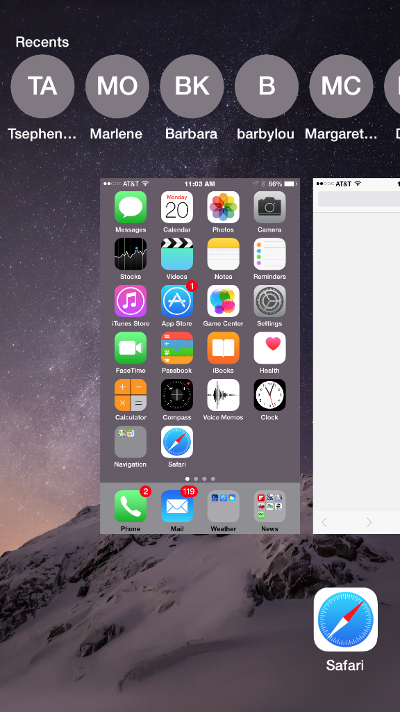400x712 pixels.
Task: Open the Health app icon
Action: [269, 348]
